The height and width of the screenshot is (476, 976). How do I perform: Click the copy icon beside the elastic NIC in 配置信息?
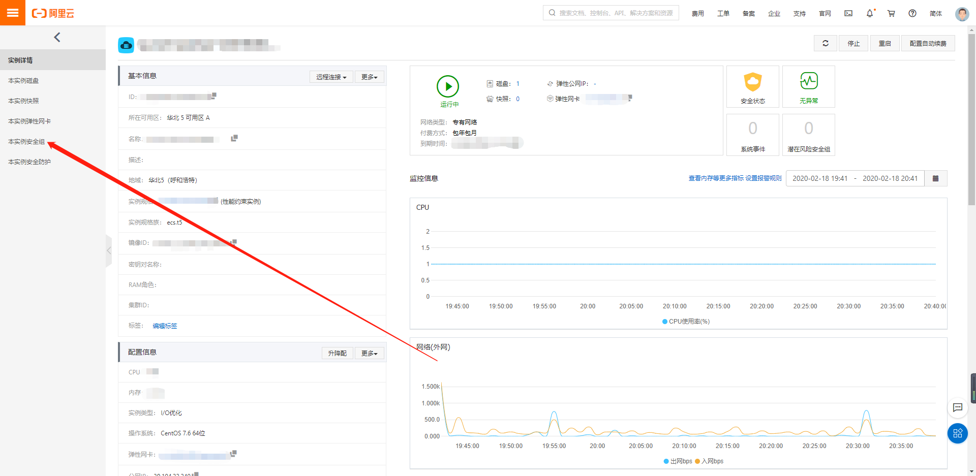(234, 453)
